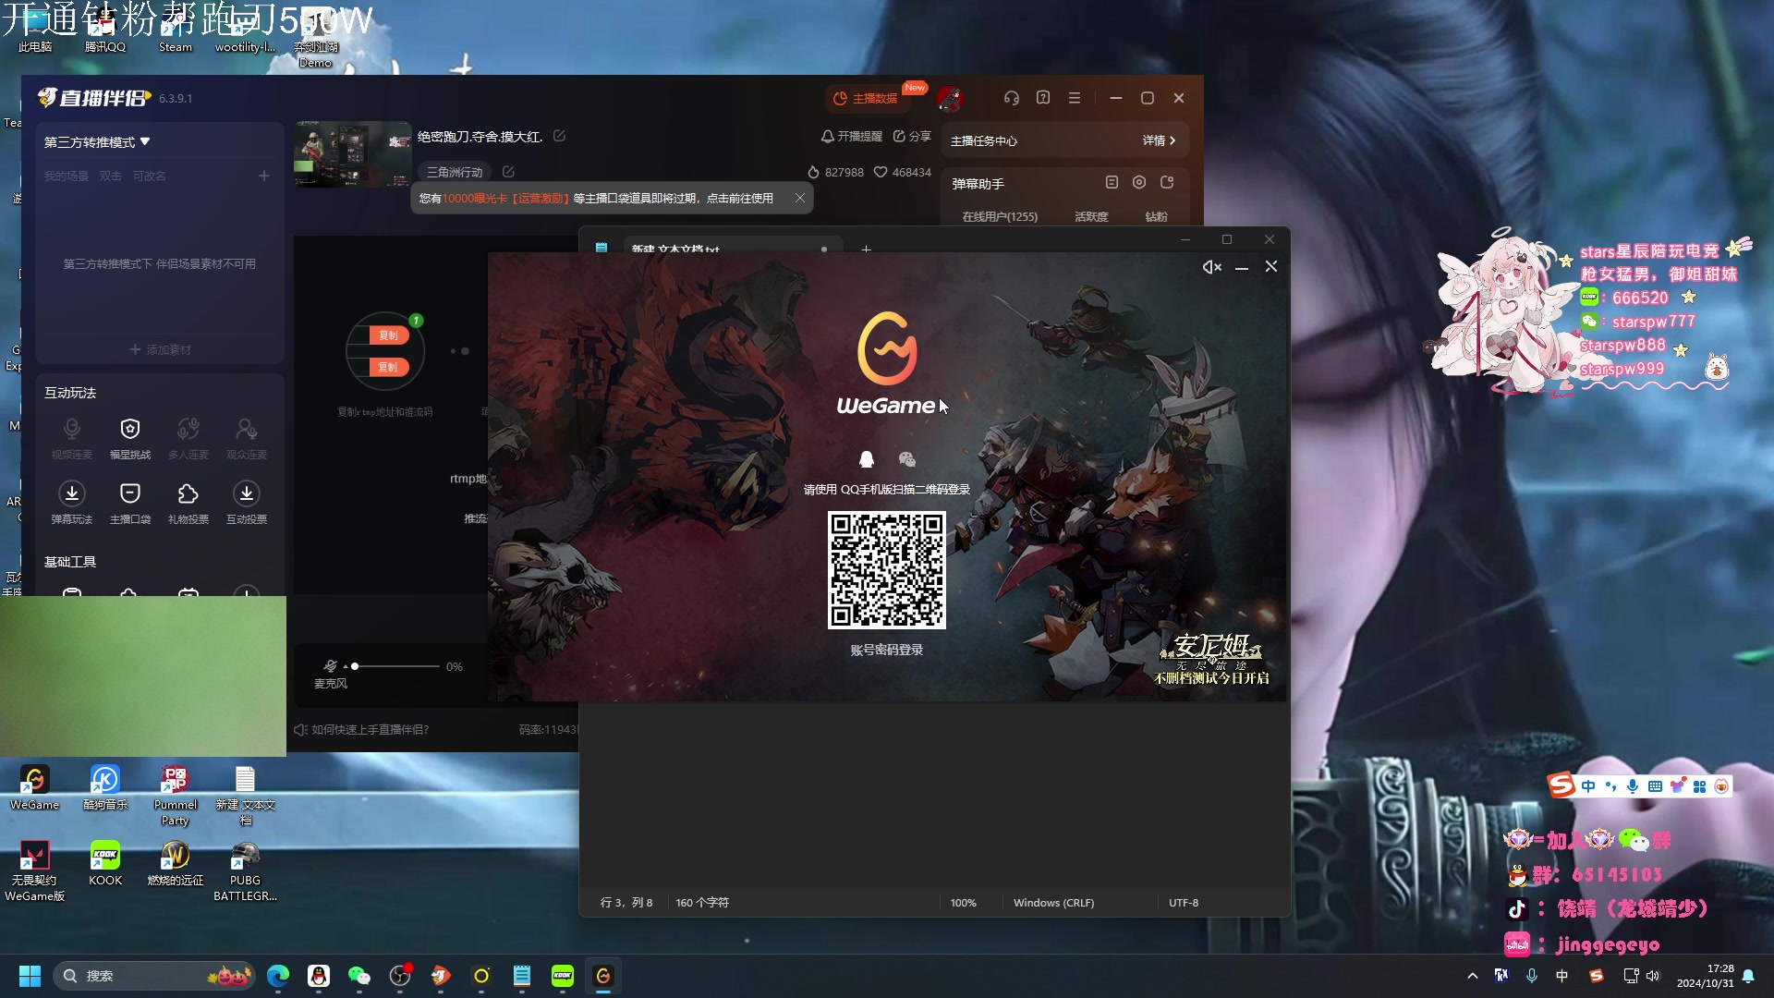Open help question mark icon
The width and height of the screenshot is (1774, 998).
[x=1043, y=98]
